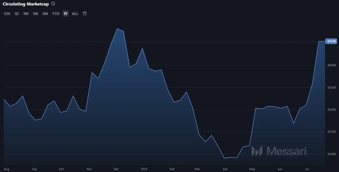Viewport: 339px width, 172px height.
Task: Click the Feb x-axis label
Action: point(172,169)
